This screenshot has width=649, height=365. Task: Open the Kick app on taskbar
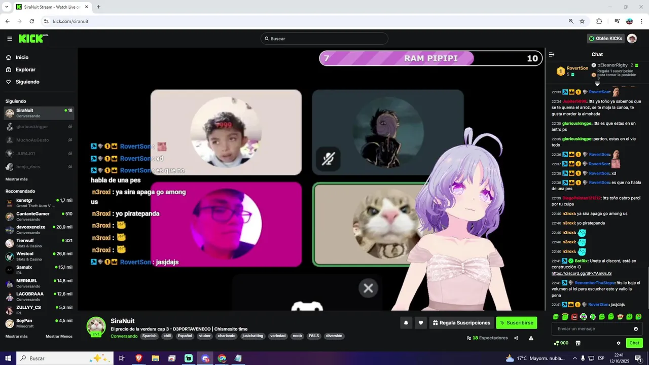(x=189, y=358)
